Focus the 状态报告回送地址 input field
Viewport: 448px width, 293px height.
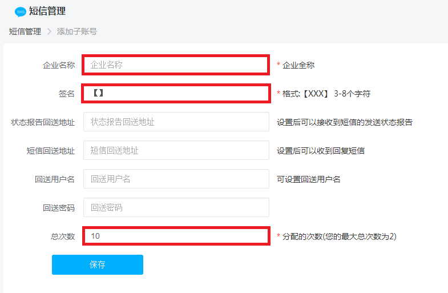(x=176, y=122)
